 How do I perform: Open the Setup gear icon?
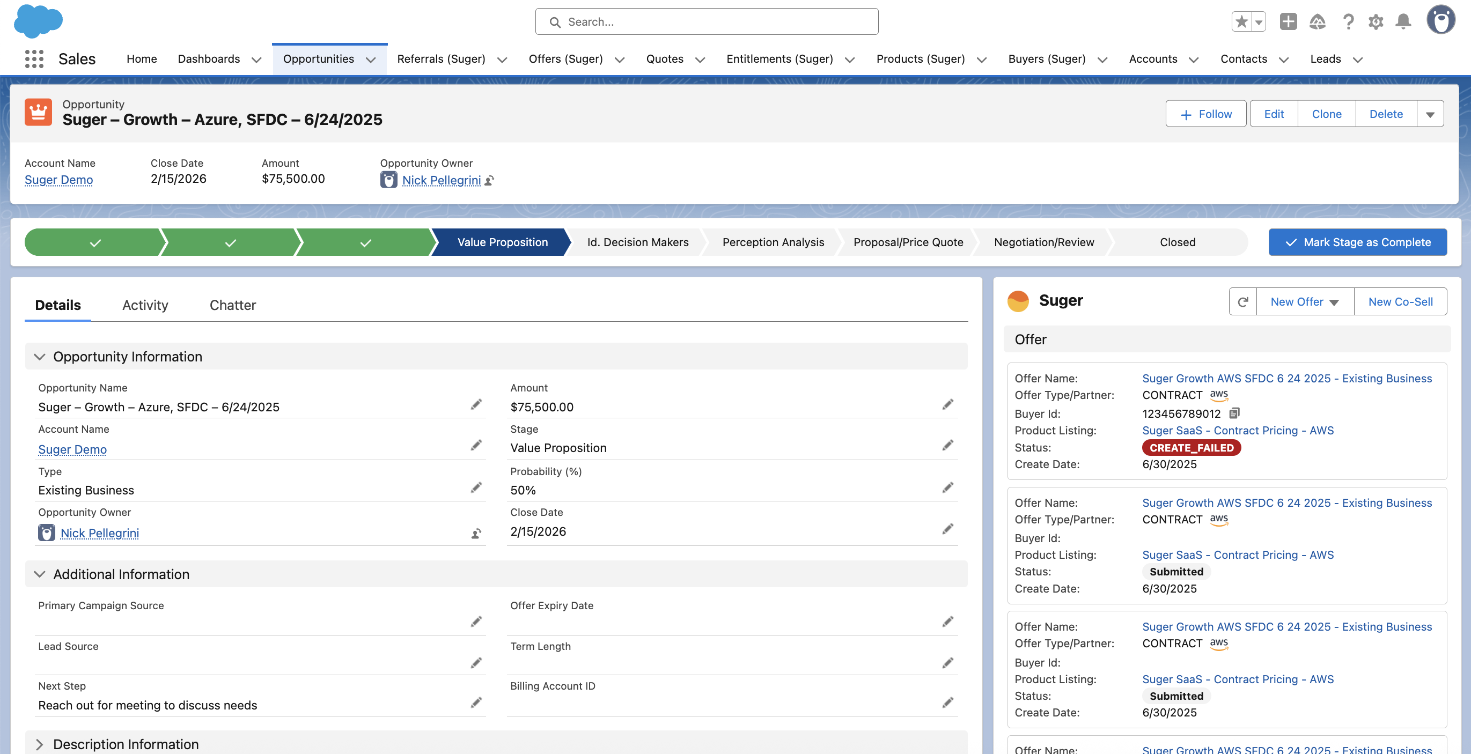1376,21
